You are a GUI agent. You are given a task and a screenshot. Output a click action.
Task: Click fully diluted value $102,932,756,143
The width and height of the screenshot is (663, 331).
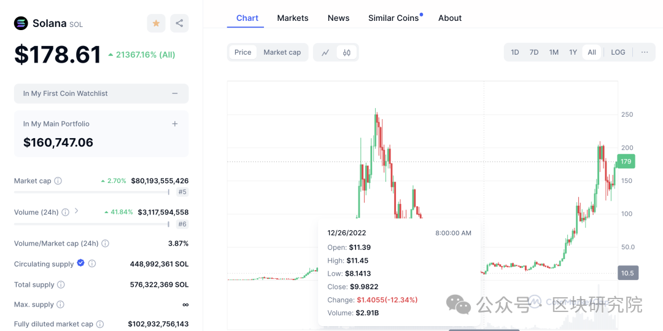tap(158, 324)
